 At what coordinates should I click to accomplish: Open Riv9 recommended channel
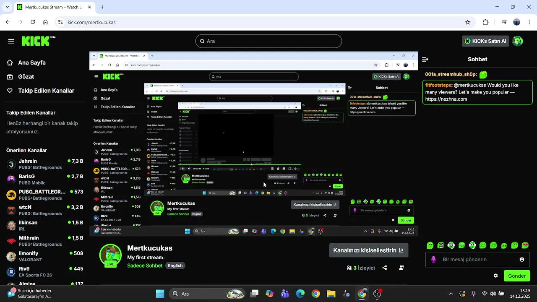pyautogui.click(x=44, y=272)
